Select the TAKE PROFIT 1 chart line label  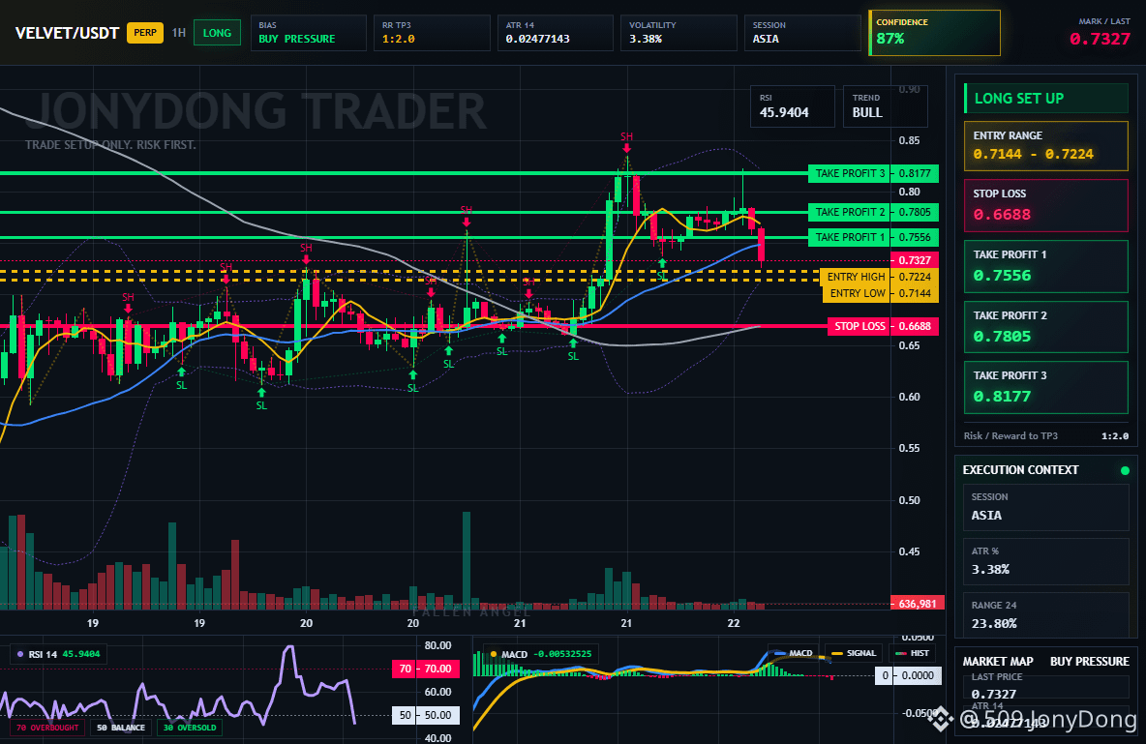(849, 237)
